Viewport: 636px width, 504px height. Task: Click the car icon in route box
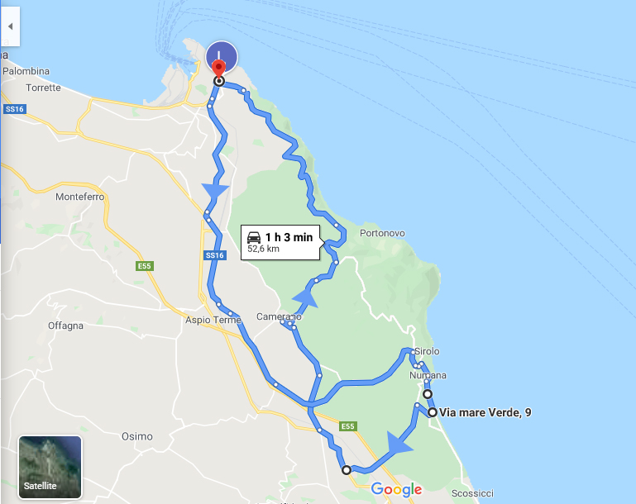click(x=254, y=237)
